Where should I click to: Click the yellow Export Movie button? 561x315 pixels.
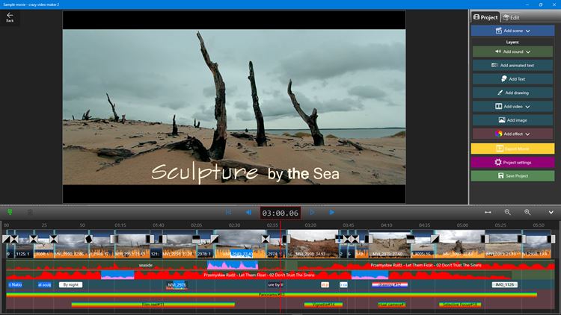(512, 149)
